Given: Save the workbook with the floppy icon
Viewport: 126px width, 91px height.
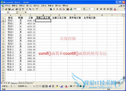Looking at the screenshot, I should tap(9, 9).
